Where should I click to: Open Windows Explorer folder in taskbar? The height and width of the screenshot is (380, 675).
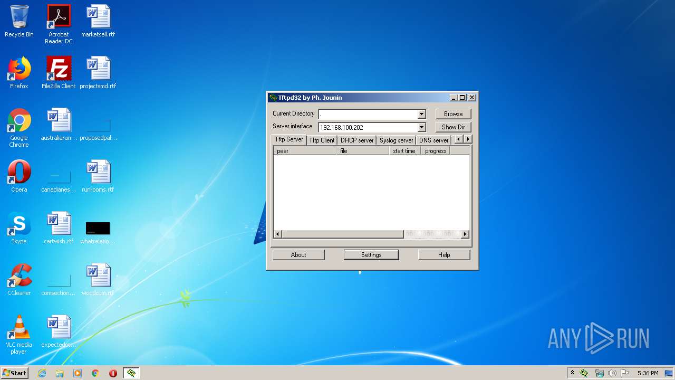point(60,373)
